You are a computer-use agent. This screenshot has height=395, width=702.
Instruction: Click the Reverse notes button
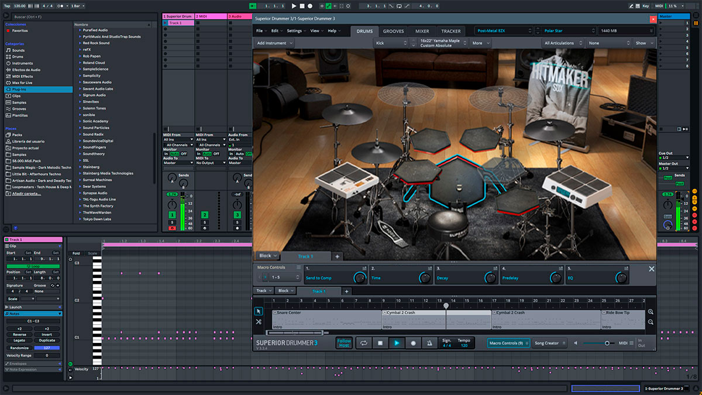point(19,335)
